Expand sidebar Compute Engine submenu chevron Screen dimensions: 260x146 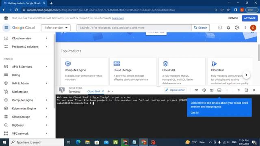pyautogui.click(x=46, y=100)
